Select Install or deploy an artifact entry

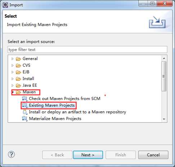pos(77,112)
